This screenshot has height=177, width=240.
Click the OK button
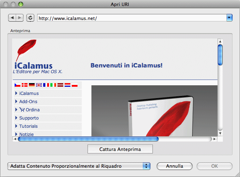(214, 166)
